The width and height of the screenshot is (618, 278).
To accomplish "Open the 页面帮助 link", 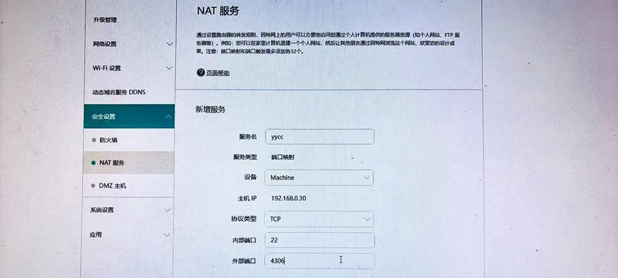I will (x=218, y=73).
